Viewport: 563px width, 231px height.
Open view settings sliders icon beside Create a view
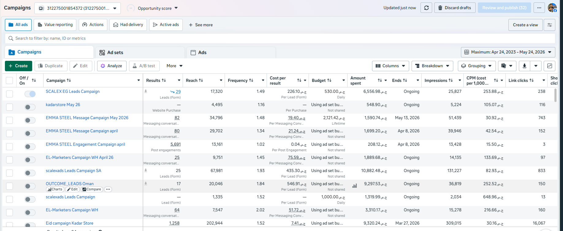point(550,25)
